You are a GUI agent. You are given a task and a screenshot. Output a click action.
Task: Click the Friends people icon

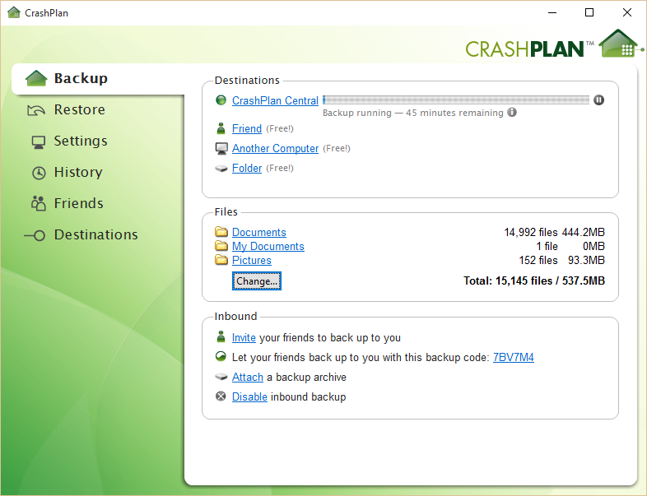coord(39,203)
